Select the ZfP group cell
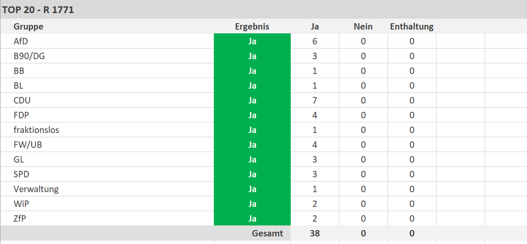The image size is (527, 244). [20, 219]
